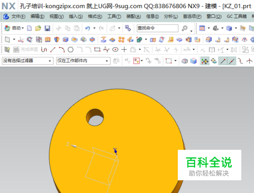
Task: Select the Arc sketch tool
Action: point(61,50)
